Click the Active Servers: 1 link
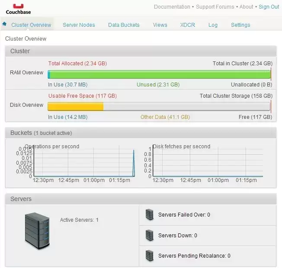282x268 pixels. point(79,220)
